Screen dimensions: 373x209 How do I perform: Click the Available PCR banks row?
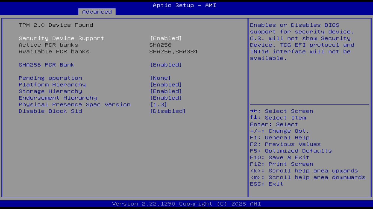point(54,51)
